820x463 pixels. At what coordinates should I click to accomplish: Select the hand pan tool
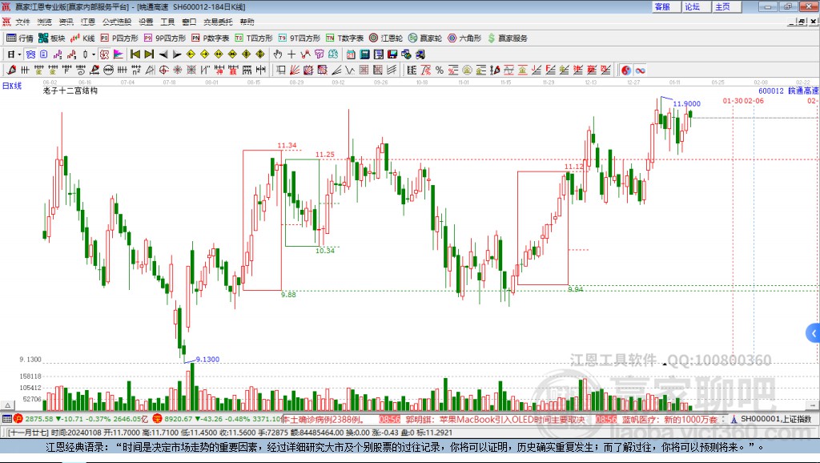[278, 54]
